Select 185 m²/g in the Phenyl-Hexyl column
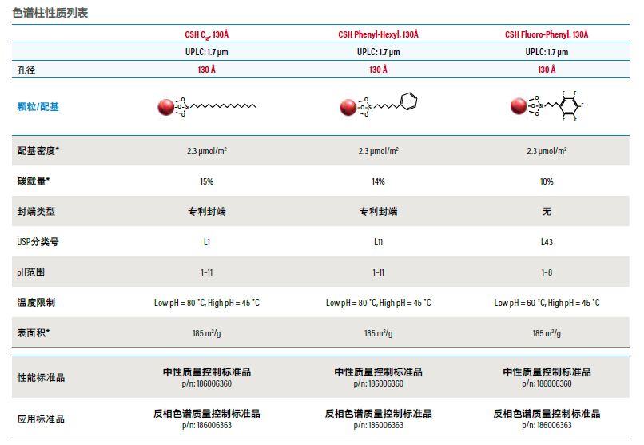This screenshot has height=445, width=644. 378,333
